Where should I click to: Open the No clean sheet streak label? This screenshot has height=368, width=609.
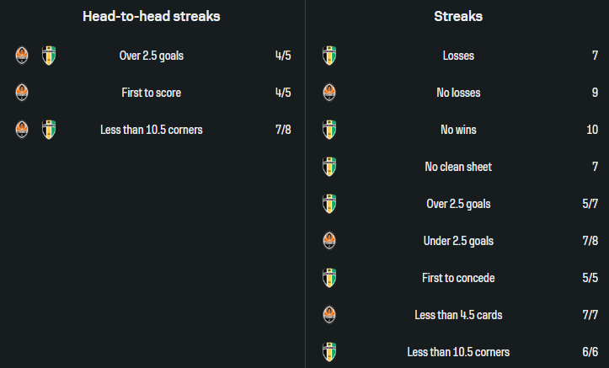pyautogui.click(x=458, y=167)
